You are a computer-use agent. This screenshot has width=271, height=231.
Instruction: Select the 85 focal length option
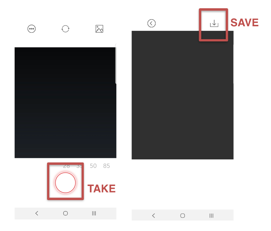[106, 166]
